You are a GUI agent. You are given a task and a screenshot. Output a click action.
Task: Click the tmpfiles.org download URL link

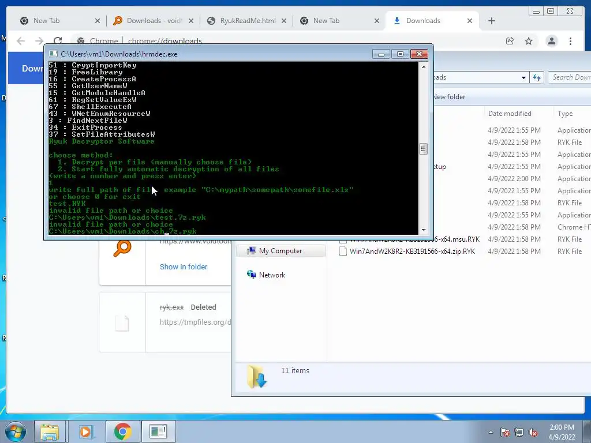(195, 322)
